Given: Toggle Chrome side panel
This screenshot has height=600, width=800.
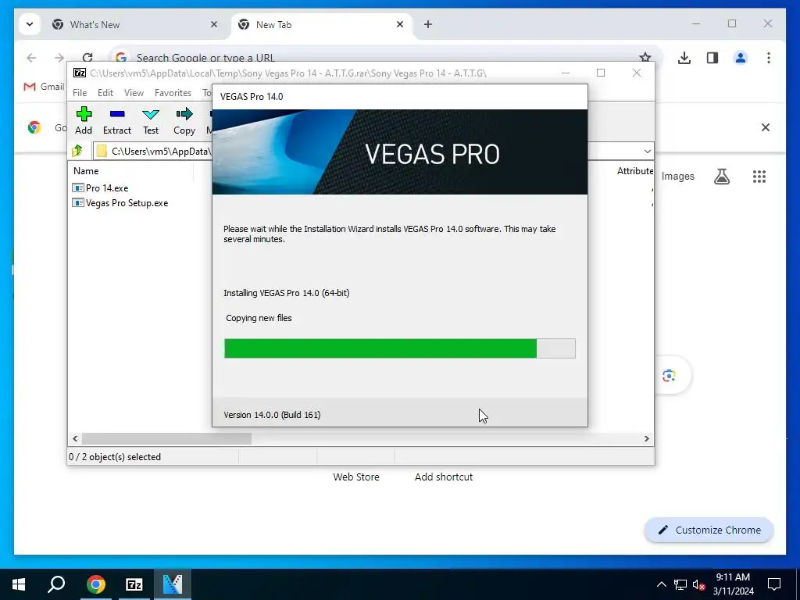Looking at the screenshot, I should coord(712,58).
